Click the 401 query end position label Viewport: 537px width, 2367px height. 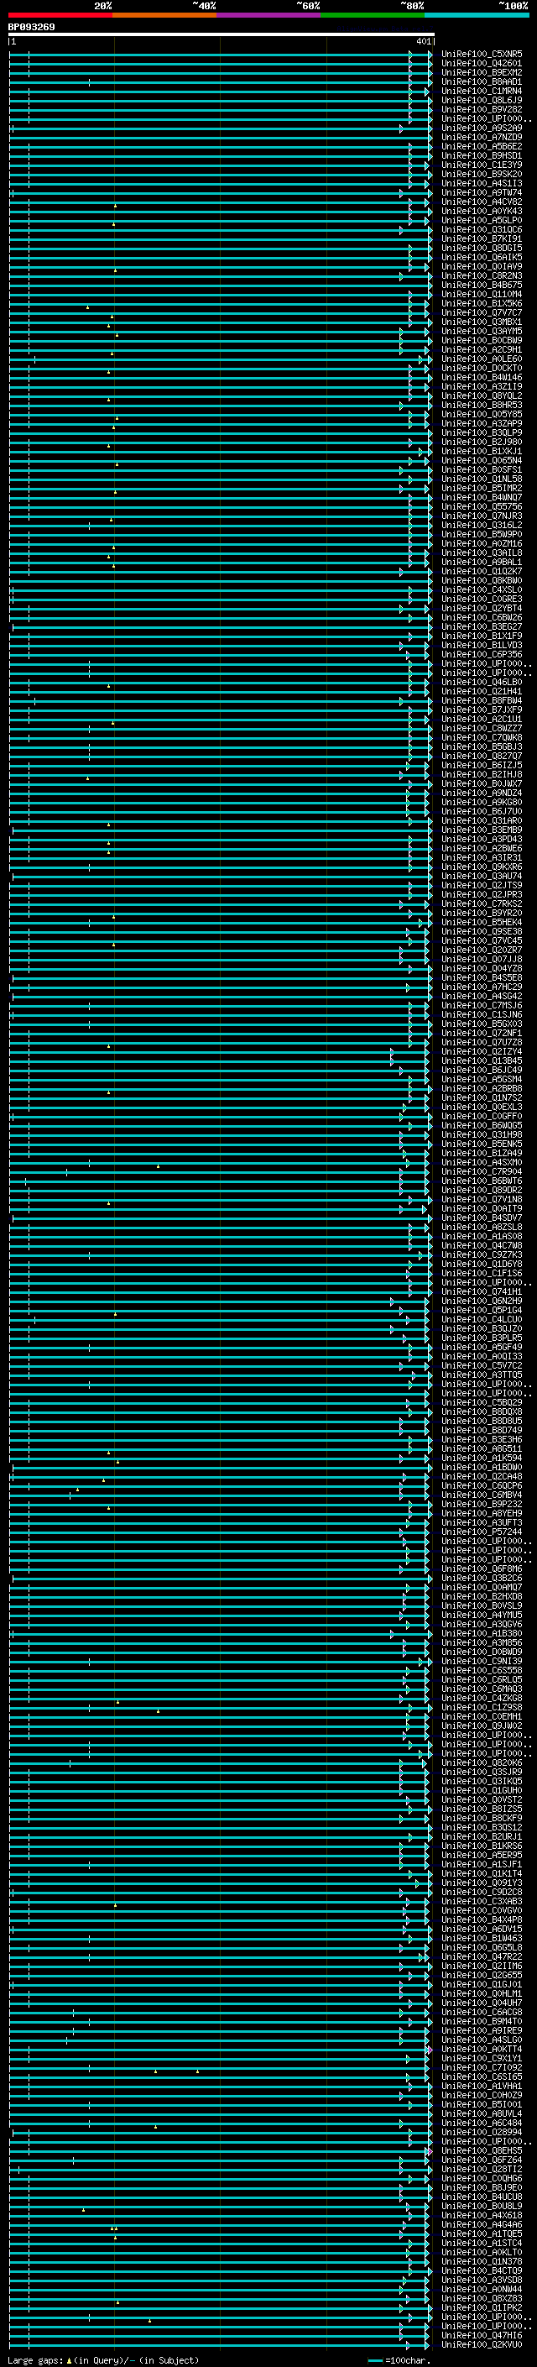click(x=423, y=41)
